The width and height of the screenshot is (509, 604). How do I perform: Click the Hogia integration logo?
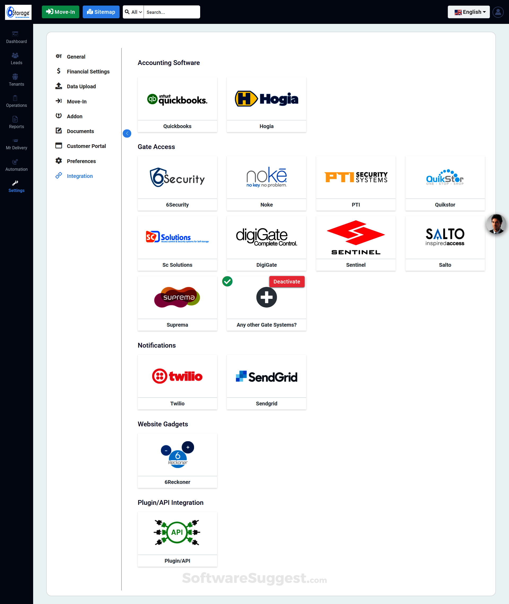tap(266, 99)
